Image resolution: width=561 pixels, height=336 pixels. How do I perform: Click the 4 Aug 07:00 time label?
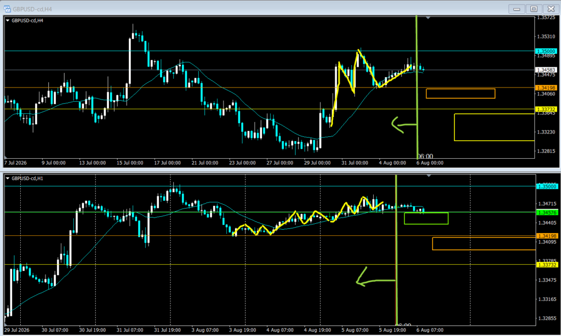coord(280,330)
